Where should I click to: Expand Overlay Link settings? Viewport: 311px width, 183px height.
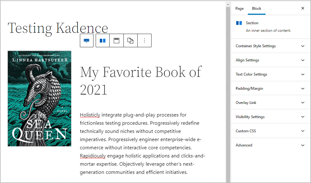[271, 102]
